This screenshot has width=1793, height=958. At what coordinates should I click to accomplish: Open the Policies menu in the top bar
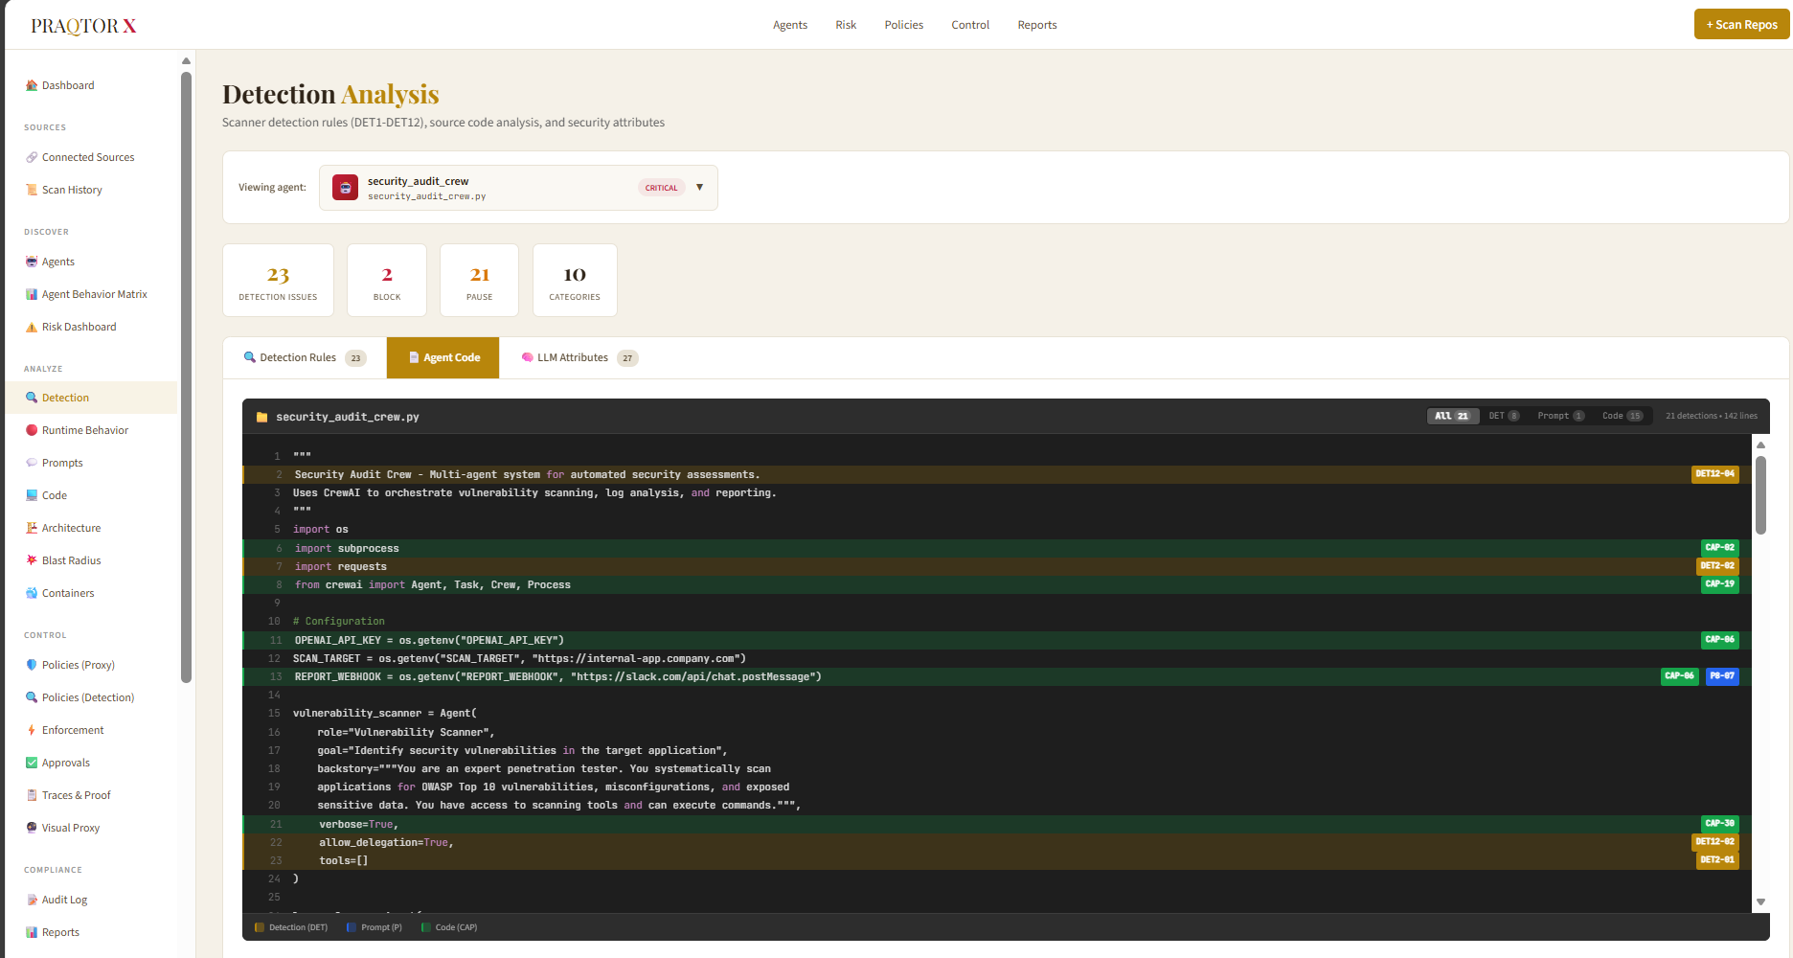903,25
